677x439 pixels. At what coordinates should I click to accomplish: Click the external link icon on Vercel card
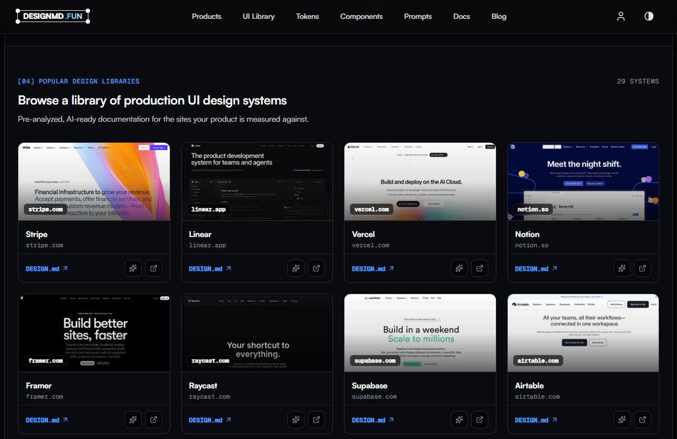click(480, 268)
